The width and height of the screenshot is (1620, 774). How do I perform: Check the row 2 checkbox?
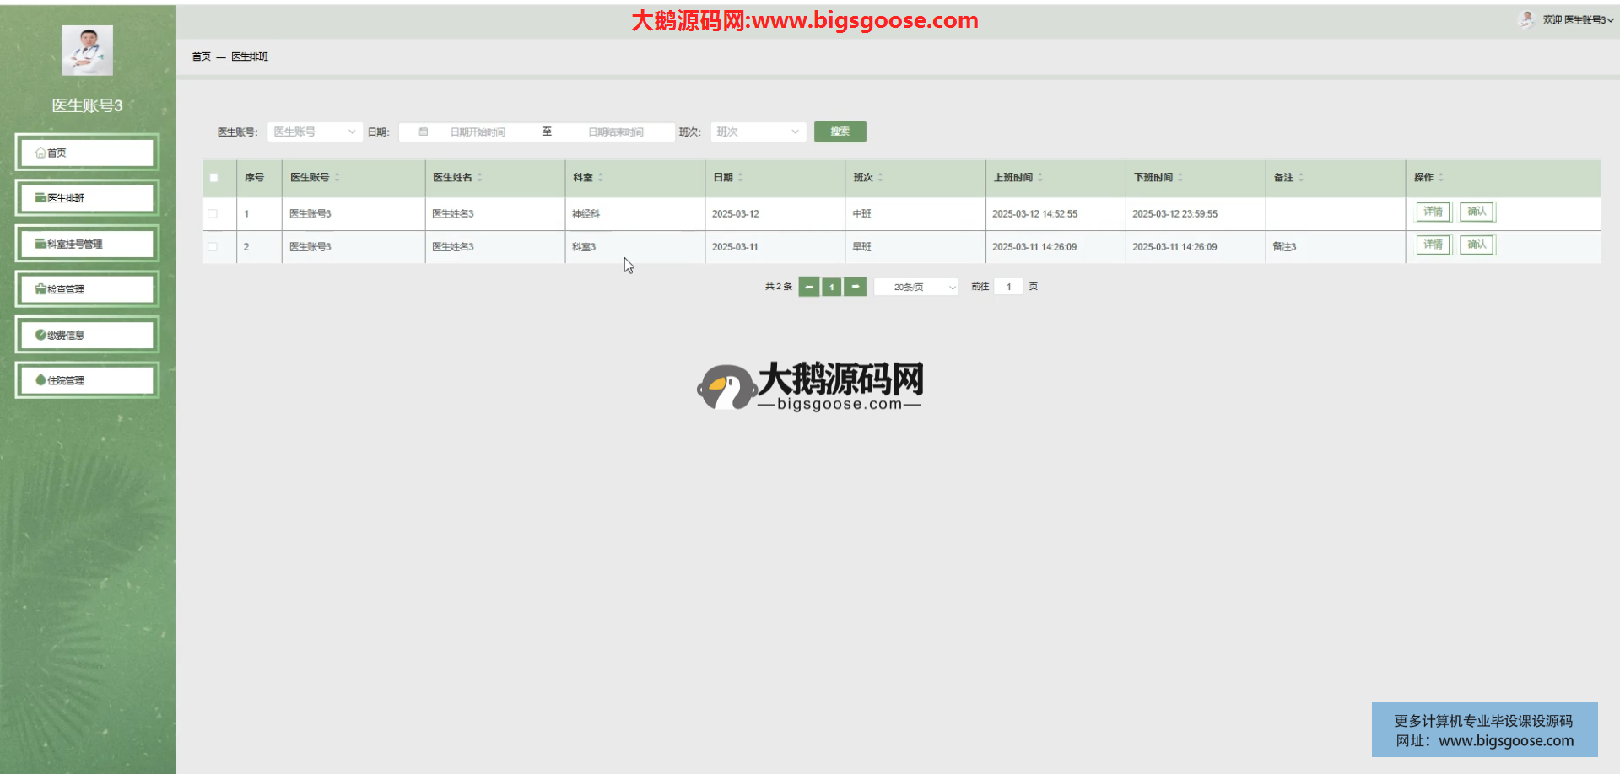coord(213,247)
